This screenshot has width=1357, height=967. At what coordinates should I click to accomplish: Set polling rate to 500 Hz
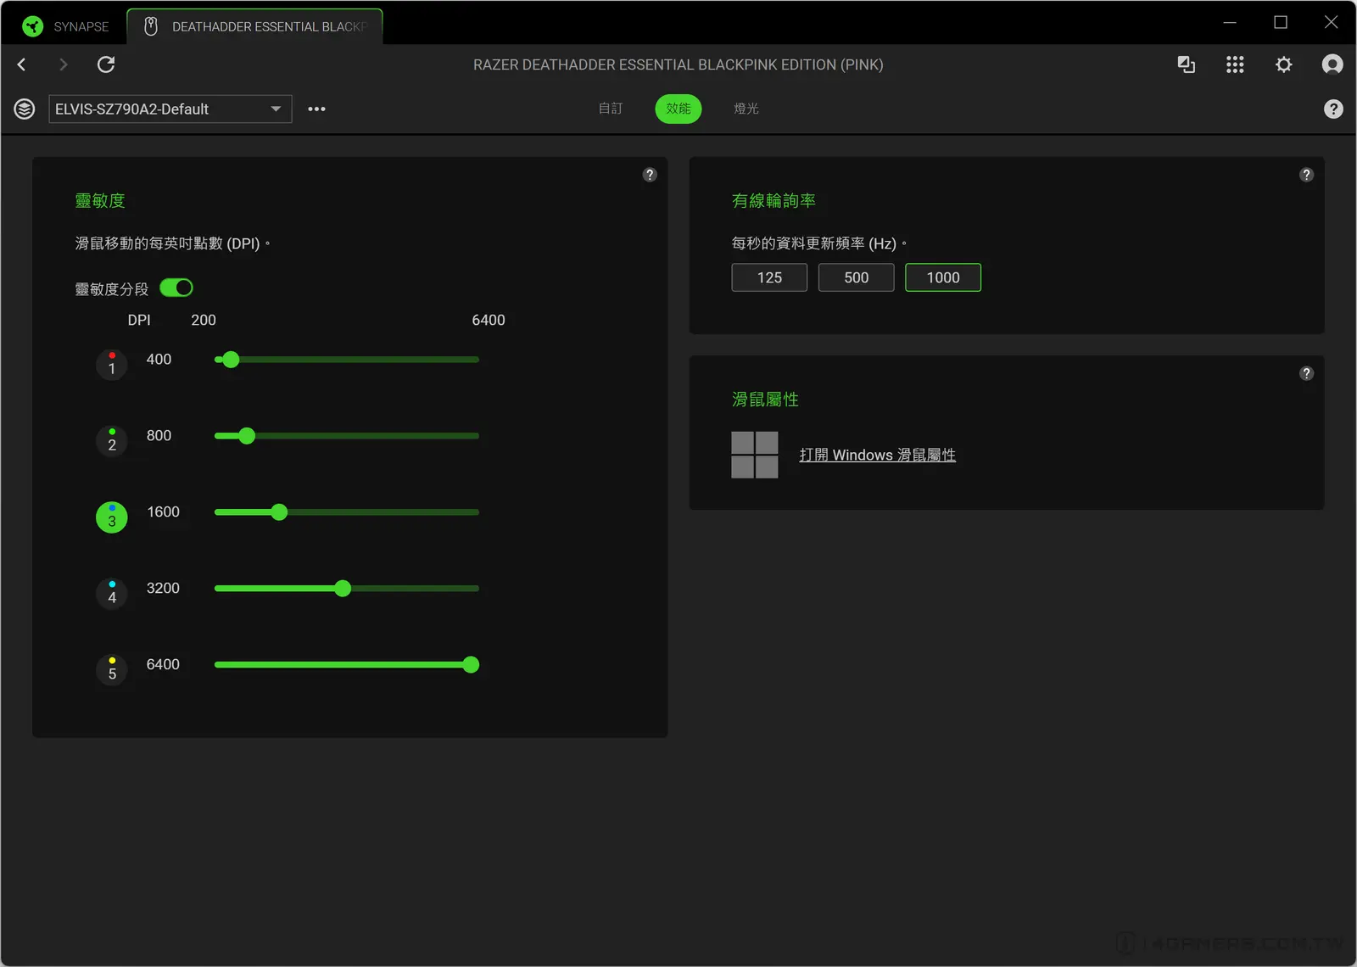(x=857, y=277)
